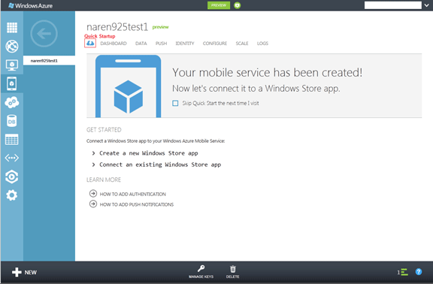433x284 pixels.
Task: Click the Delete trash can icon
Action: 233,269
